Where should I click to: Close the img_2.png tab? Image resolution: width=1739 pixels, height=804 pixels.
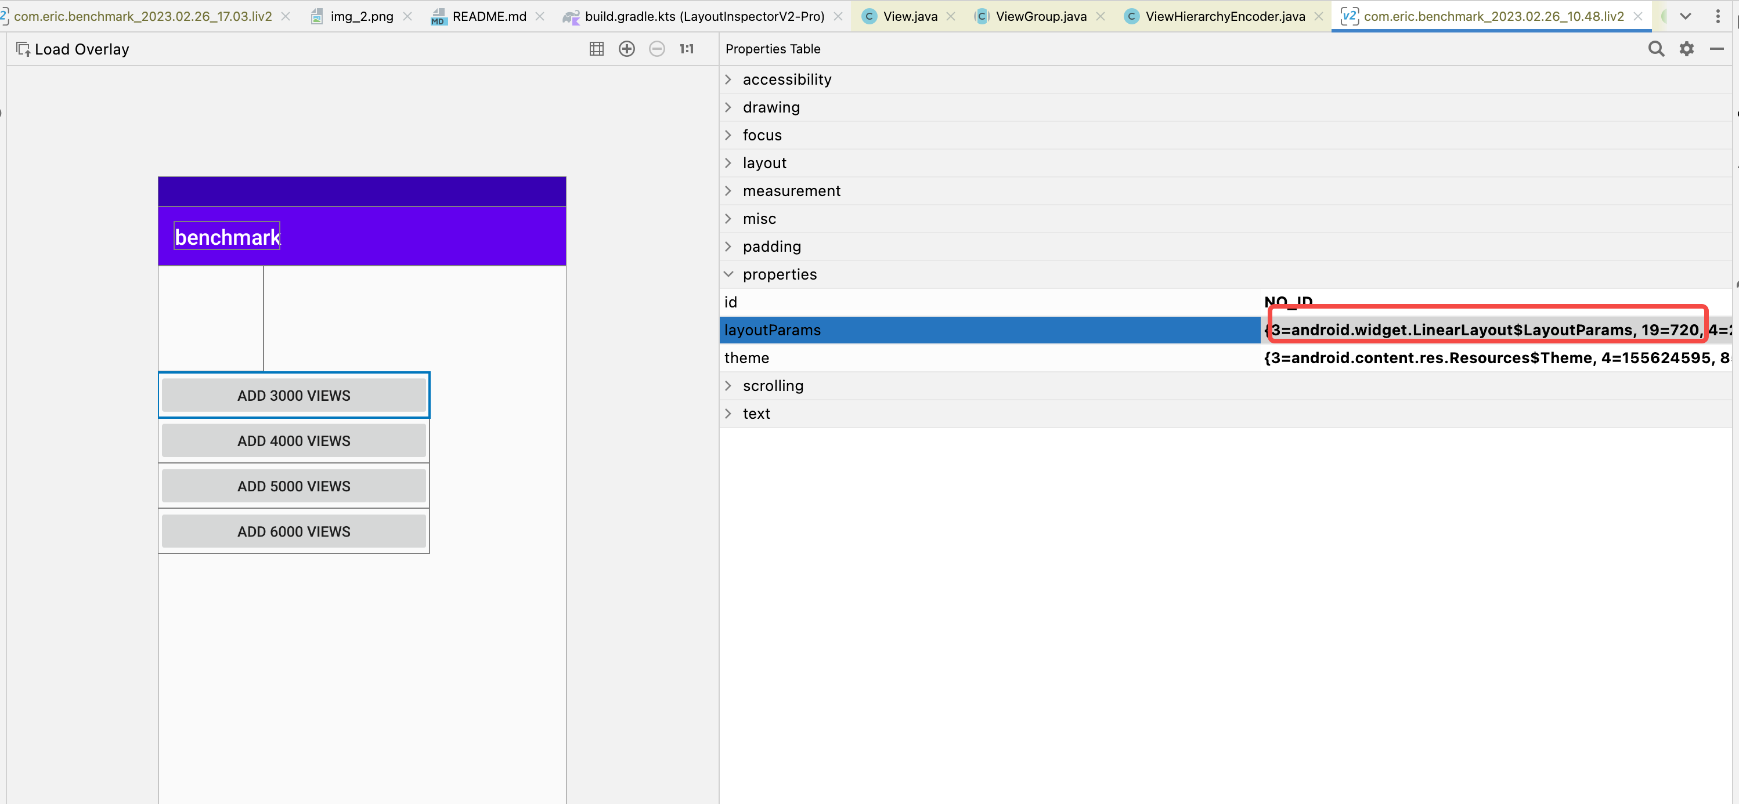[407, 16]
